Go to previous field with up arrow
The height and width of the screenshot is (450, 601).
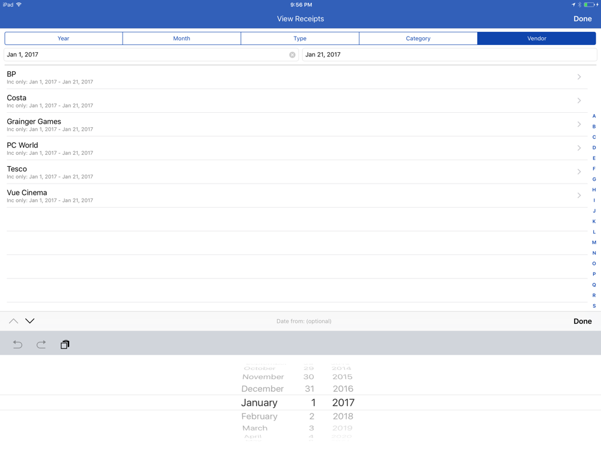coord(13,320)
